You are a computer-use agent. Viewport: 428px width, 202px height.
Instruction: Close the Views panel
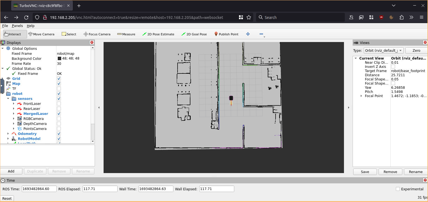(x=425, y=43)
